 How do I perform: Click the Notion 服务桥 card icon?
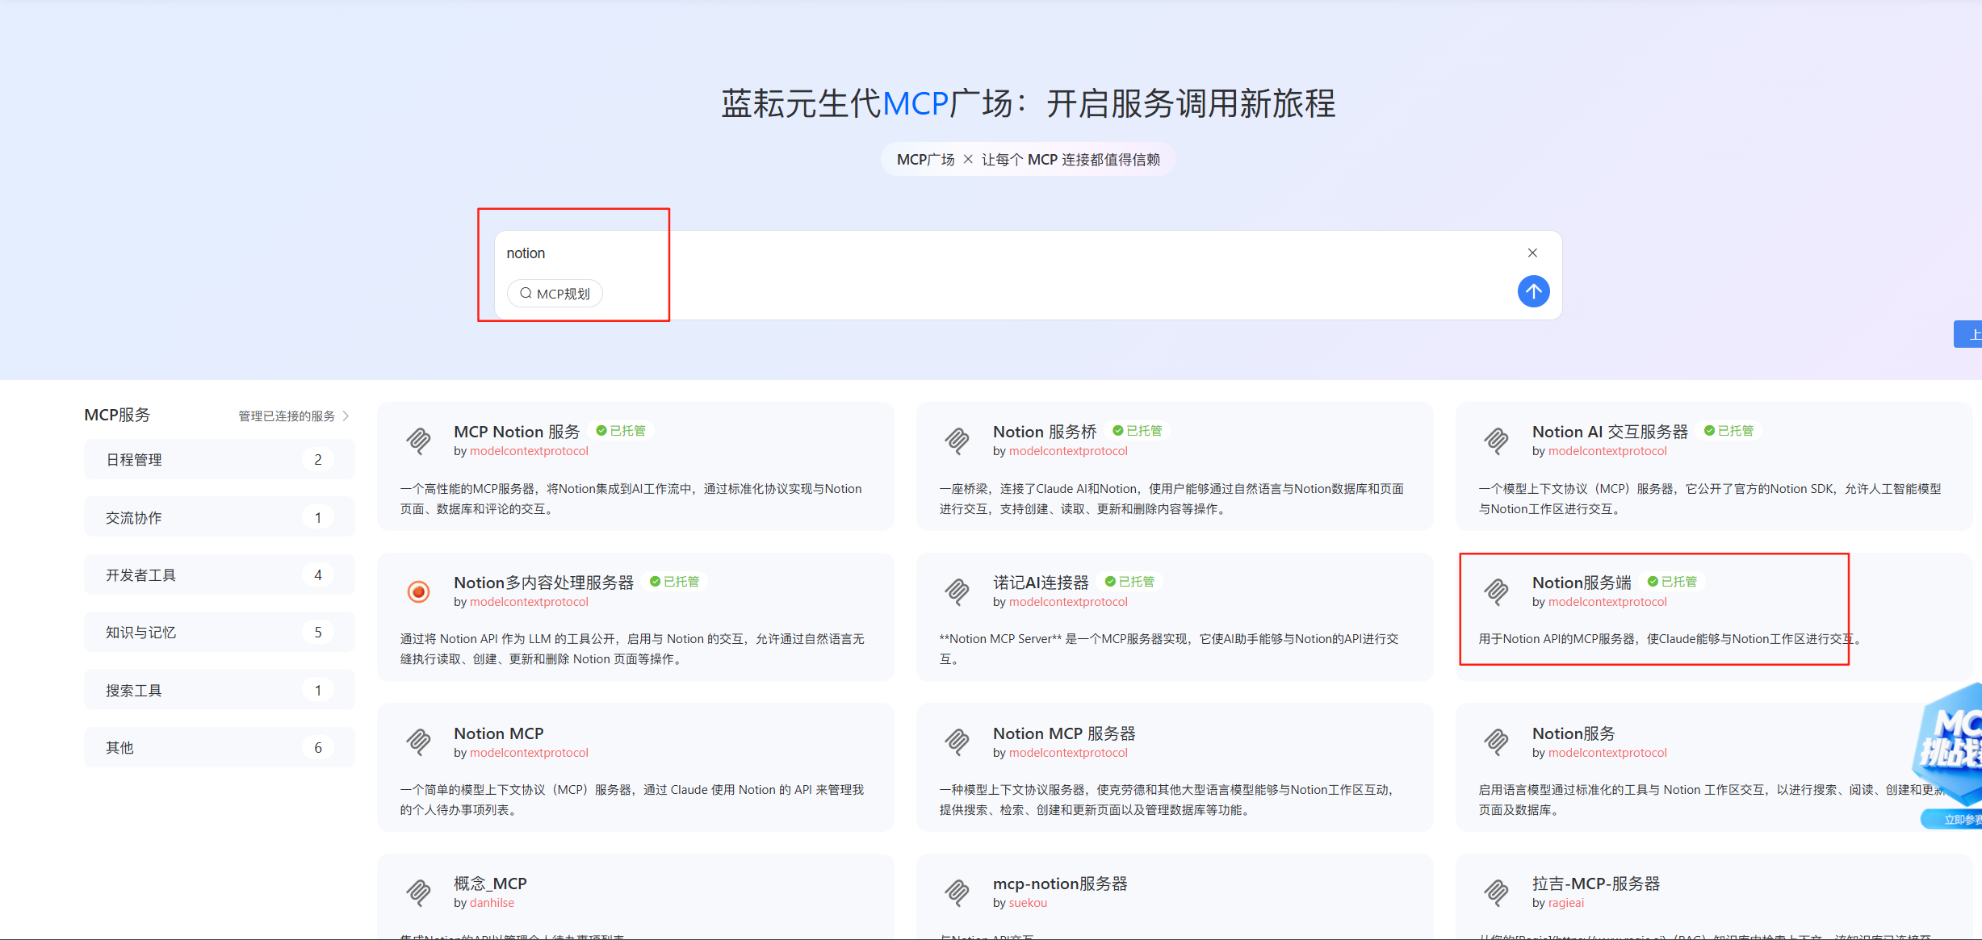(x=957, y=441)
